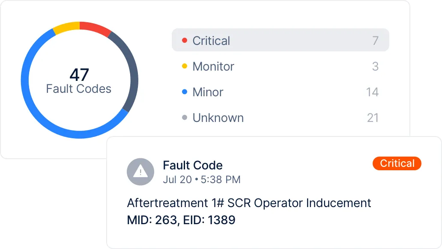The height and width of the screenshot is (249, 442).
Task: Click the warning triangle fault icon
Action: (x=140, y=171)
